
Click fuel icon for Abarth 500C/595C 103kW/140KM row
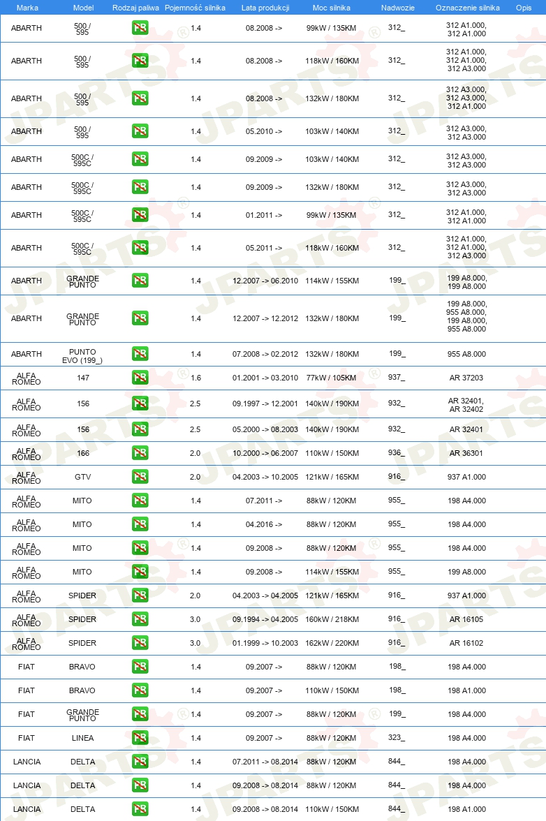(140, 159)
